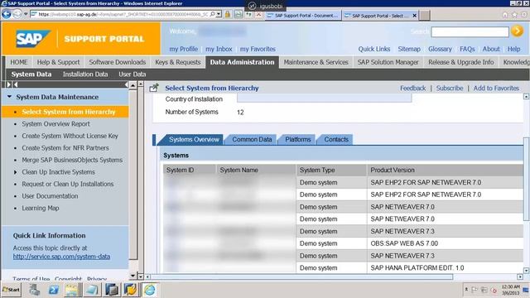This screenshot has width=530, height=298.
Task: Launch PowerShell from the taskbar
Action: pyautogui.click(x=53, y=290)
